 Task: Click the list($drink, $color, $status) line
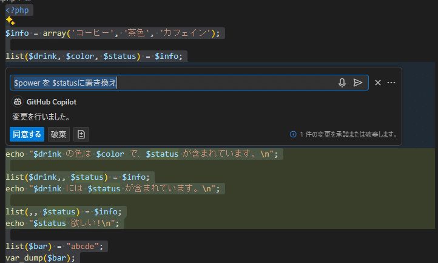94,56
